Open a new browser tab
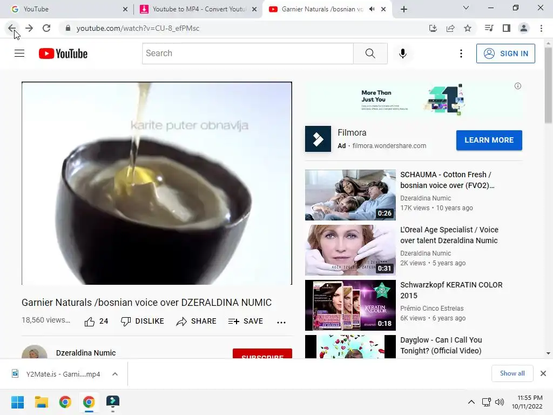Viewport: 553px width, 415px height. coord(404,9)
